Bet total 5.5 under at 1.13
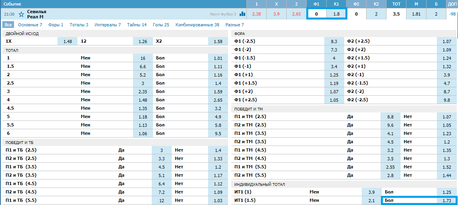 coord(143,125)
